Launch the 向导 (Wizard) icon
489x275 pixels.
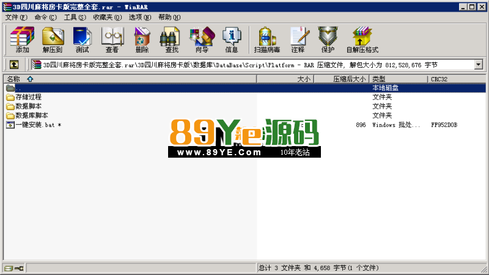coord(202,40)
